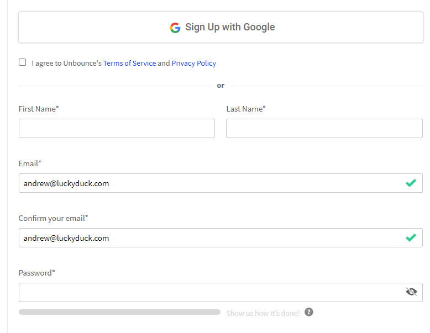
Task: Open the Privacy Policy link
Action: coord(194,64)
